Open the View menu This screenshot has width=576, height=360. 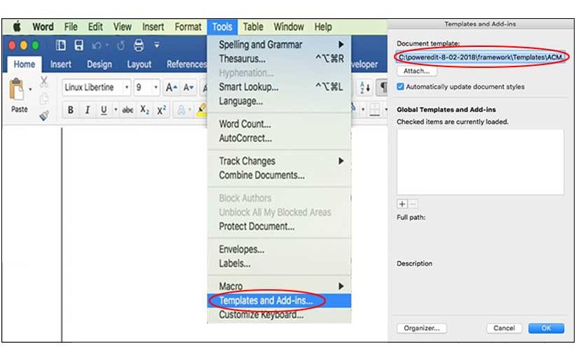(123, 27)
